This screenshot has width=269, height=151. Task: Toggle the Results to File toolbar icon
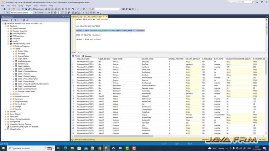(x=79, y=13)
